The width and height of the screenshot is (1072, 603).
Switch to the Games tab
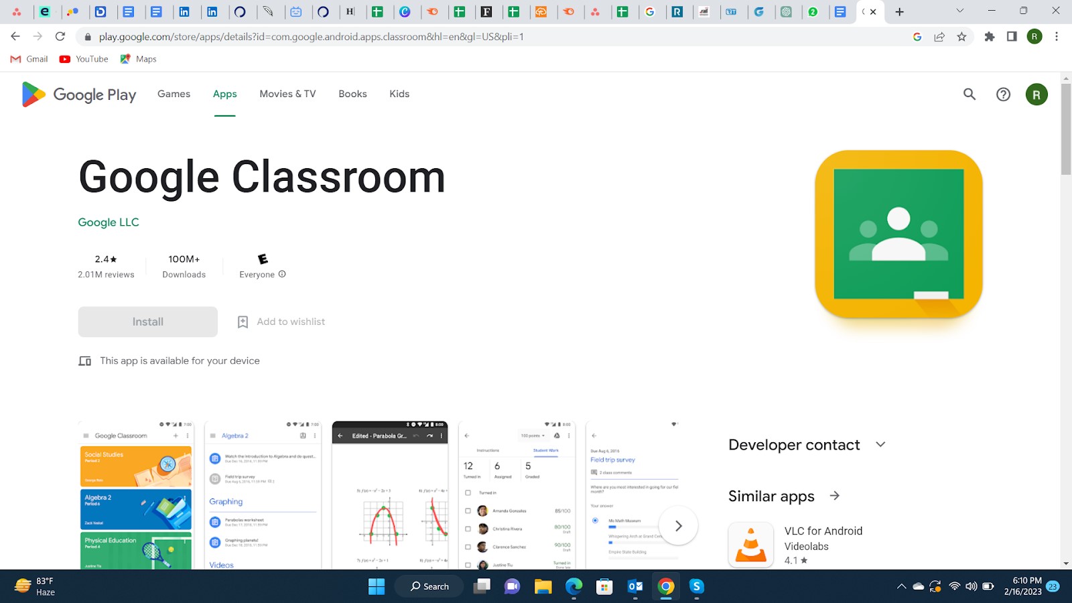pyautogui.click(x=173, y=94)
